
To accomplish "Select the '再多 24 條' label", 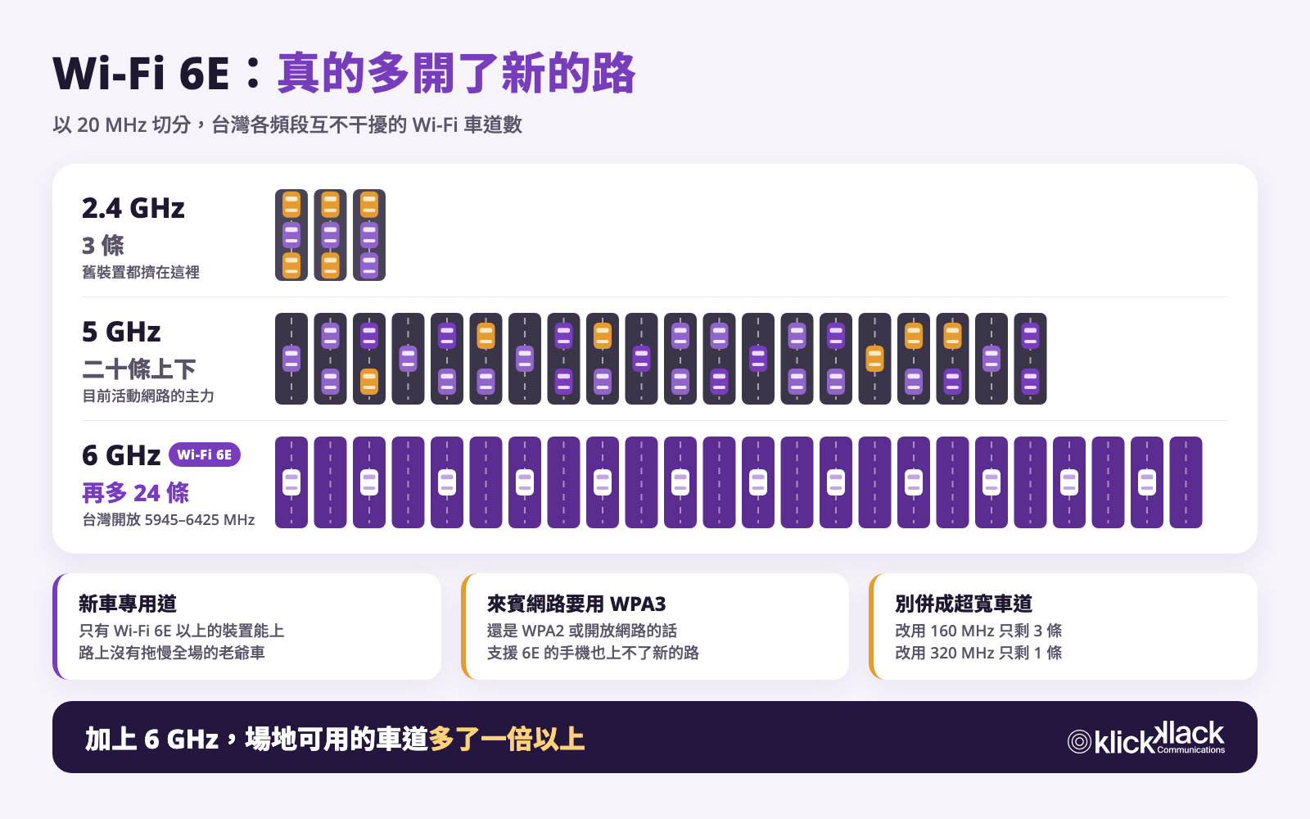I will (x=136, y=492).
